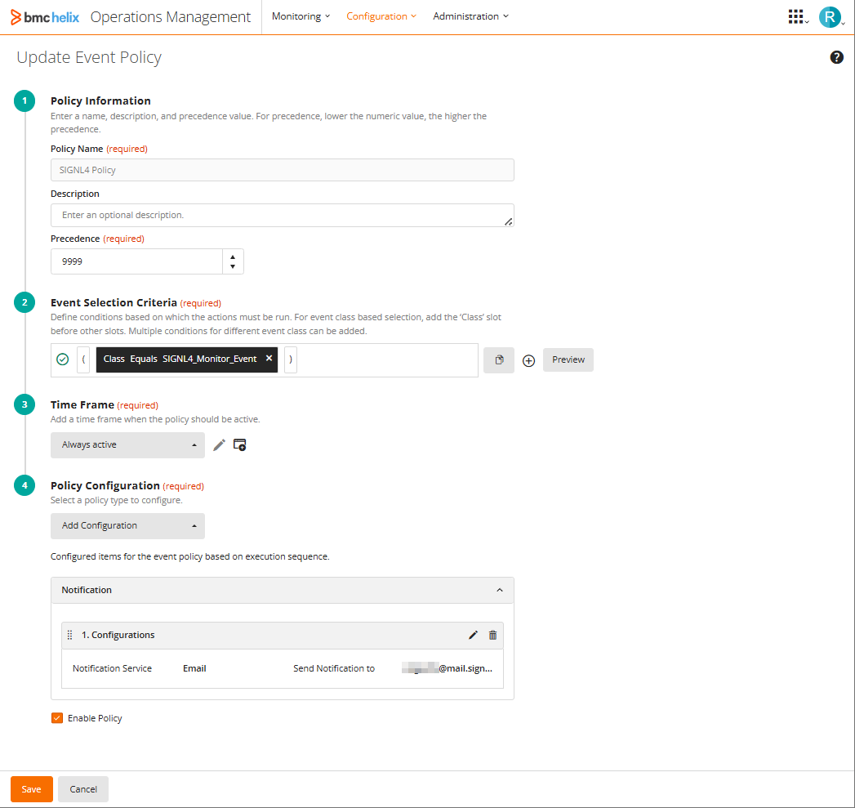855x808 pixels.
Task: Click the criteria validation checkmark icon
Action: tap(63, 359)
